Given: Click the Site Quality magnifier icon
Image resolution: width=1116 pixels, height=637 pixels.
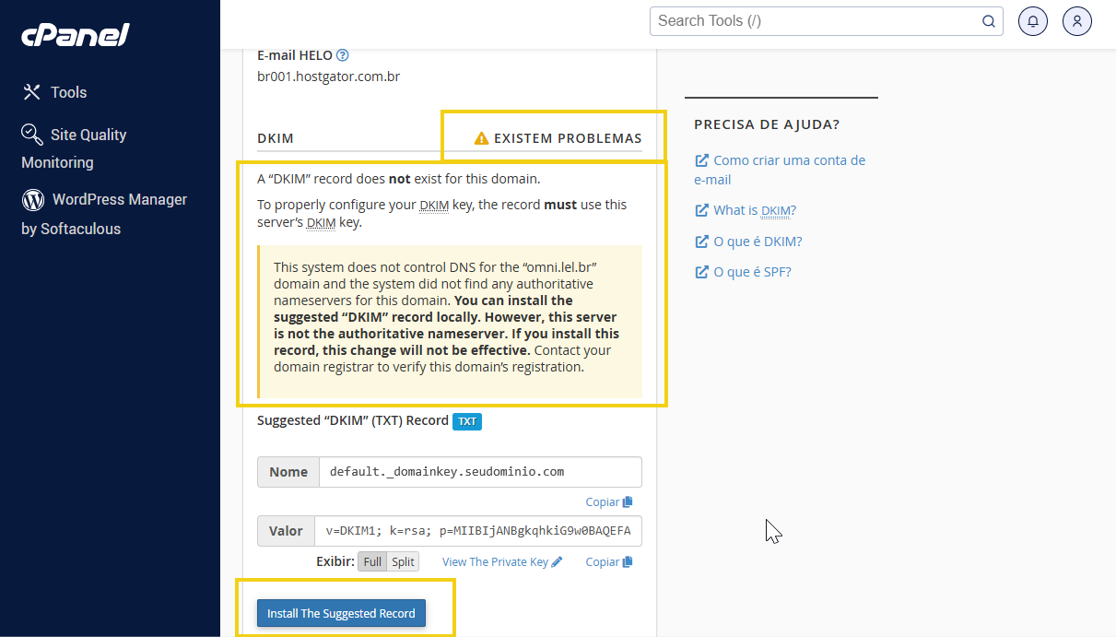Looking at the screenshot, I should (32, 135).
